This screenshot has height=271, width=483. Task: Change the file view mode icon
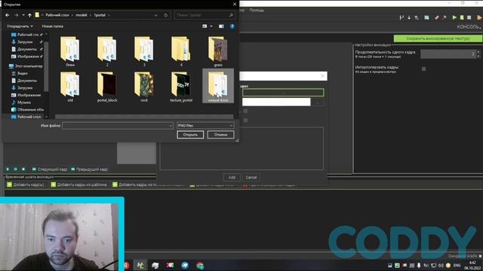click(205, 26)
